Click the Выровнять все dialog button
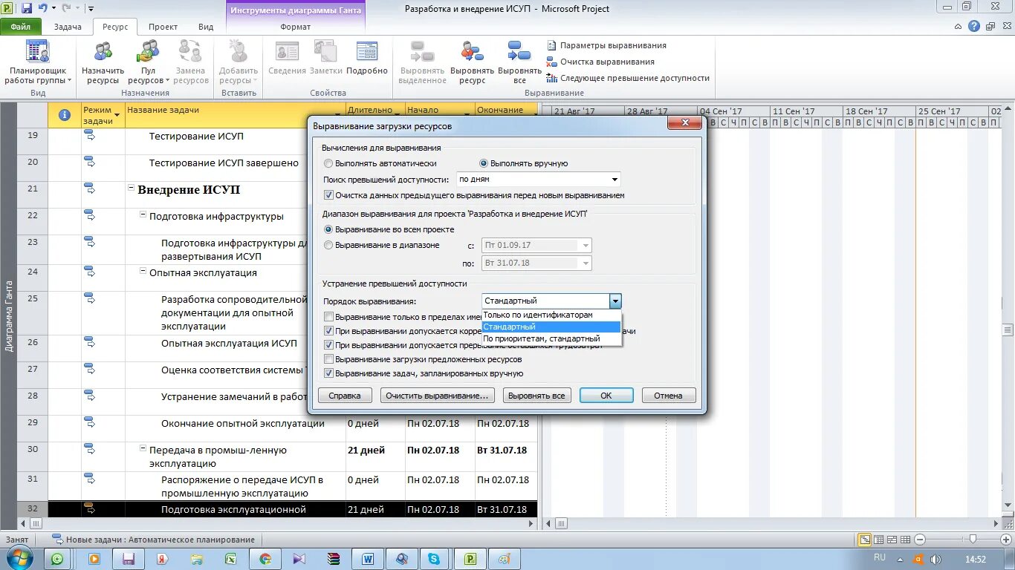 click(536, 396)
